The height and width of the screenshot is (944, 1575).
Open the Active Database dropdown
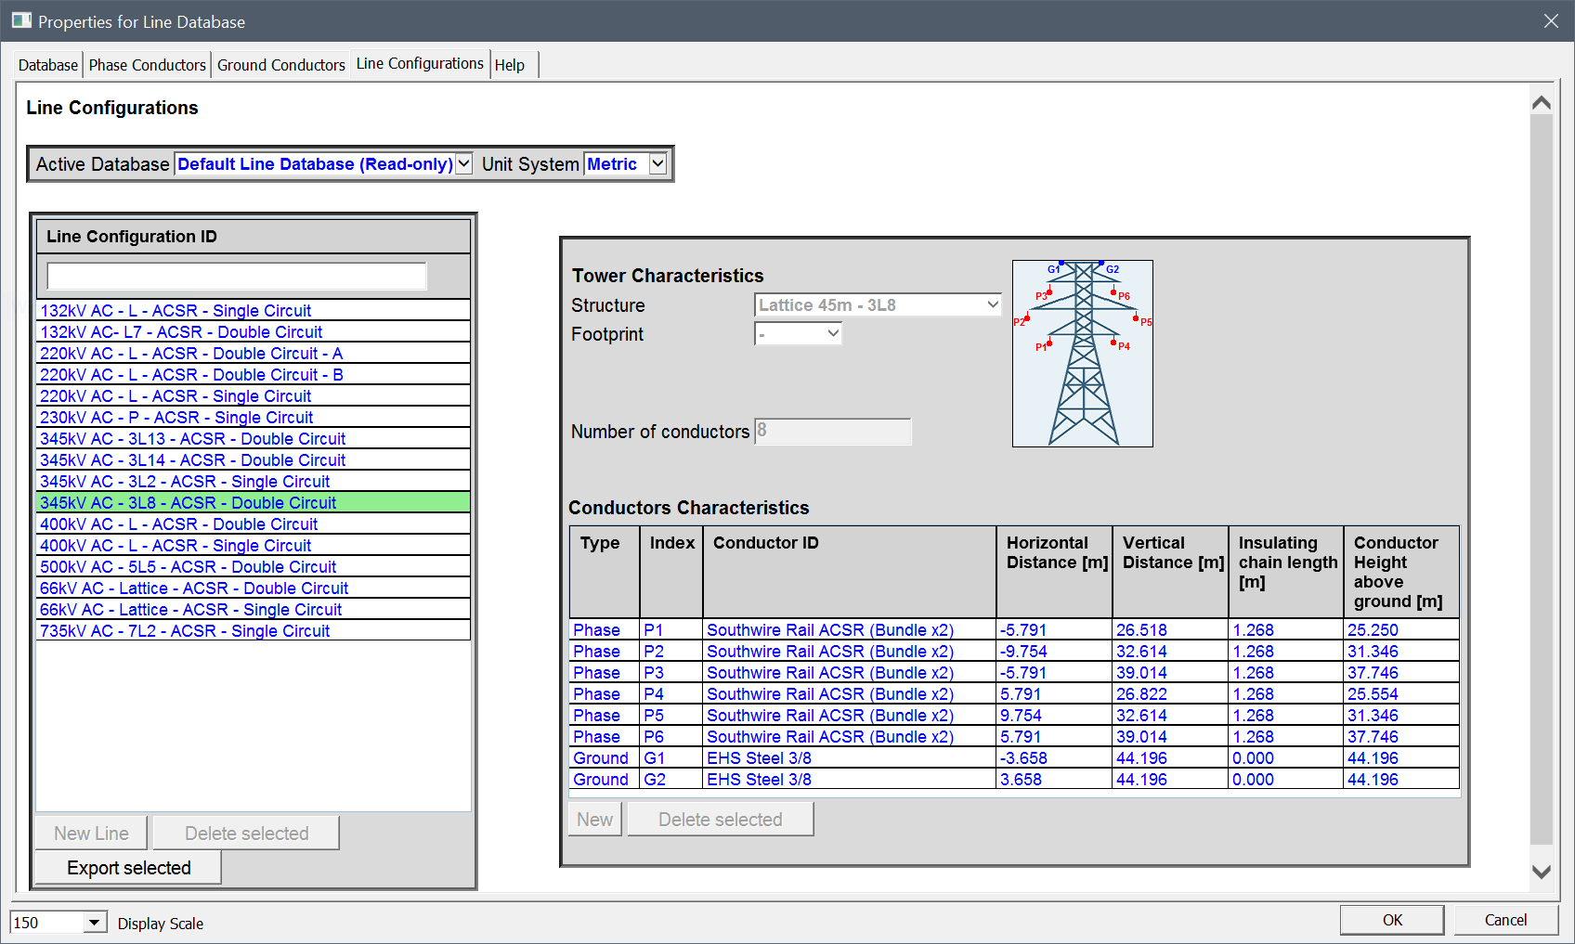coord(463,163)
